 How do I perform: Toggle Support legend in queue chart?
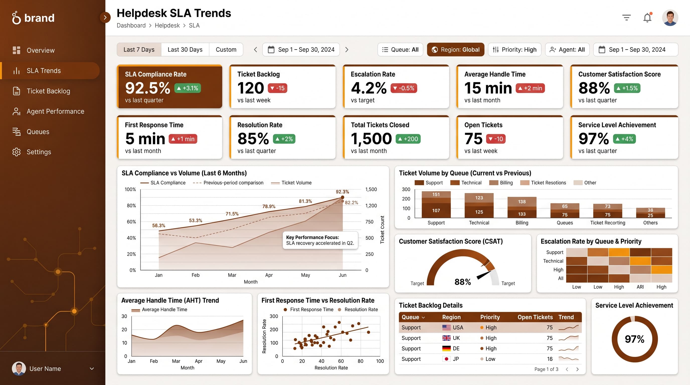[428, 182]
